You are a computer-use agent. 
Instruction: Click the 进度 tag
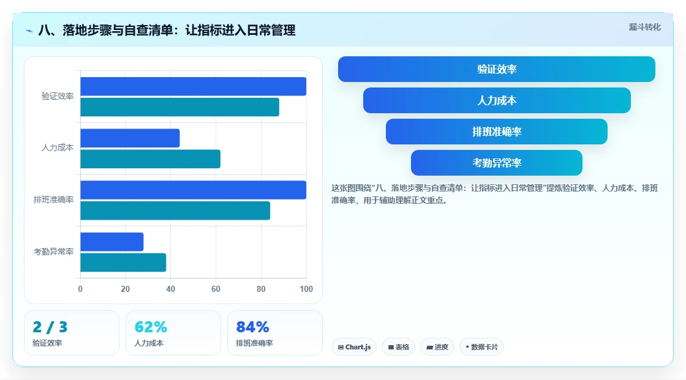[437, 347]
